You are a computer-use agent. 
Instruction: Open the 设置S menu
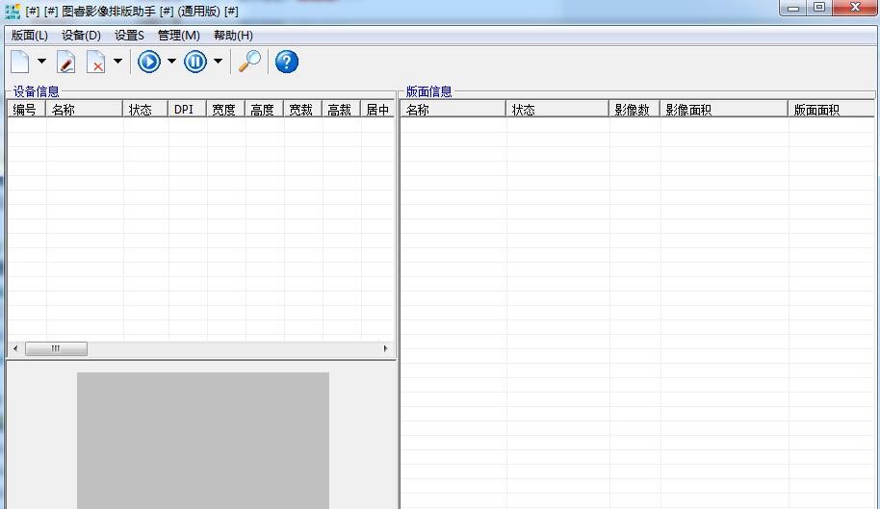pos(130,36)
